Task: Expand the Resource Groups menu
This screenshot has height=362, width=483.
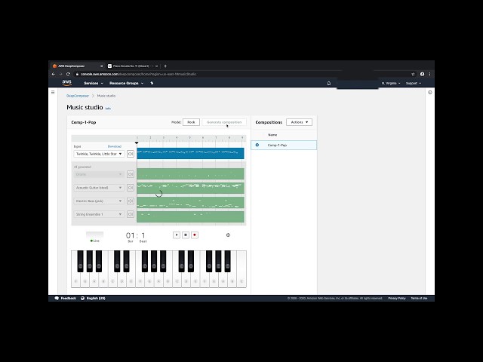Action: pyautogui.click(x=126, y=83)
